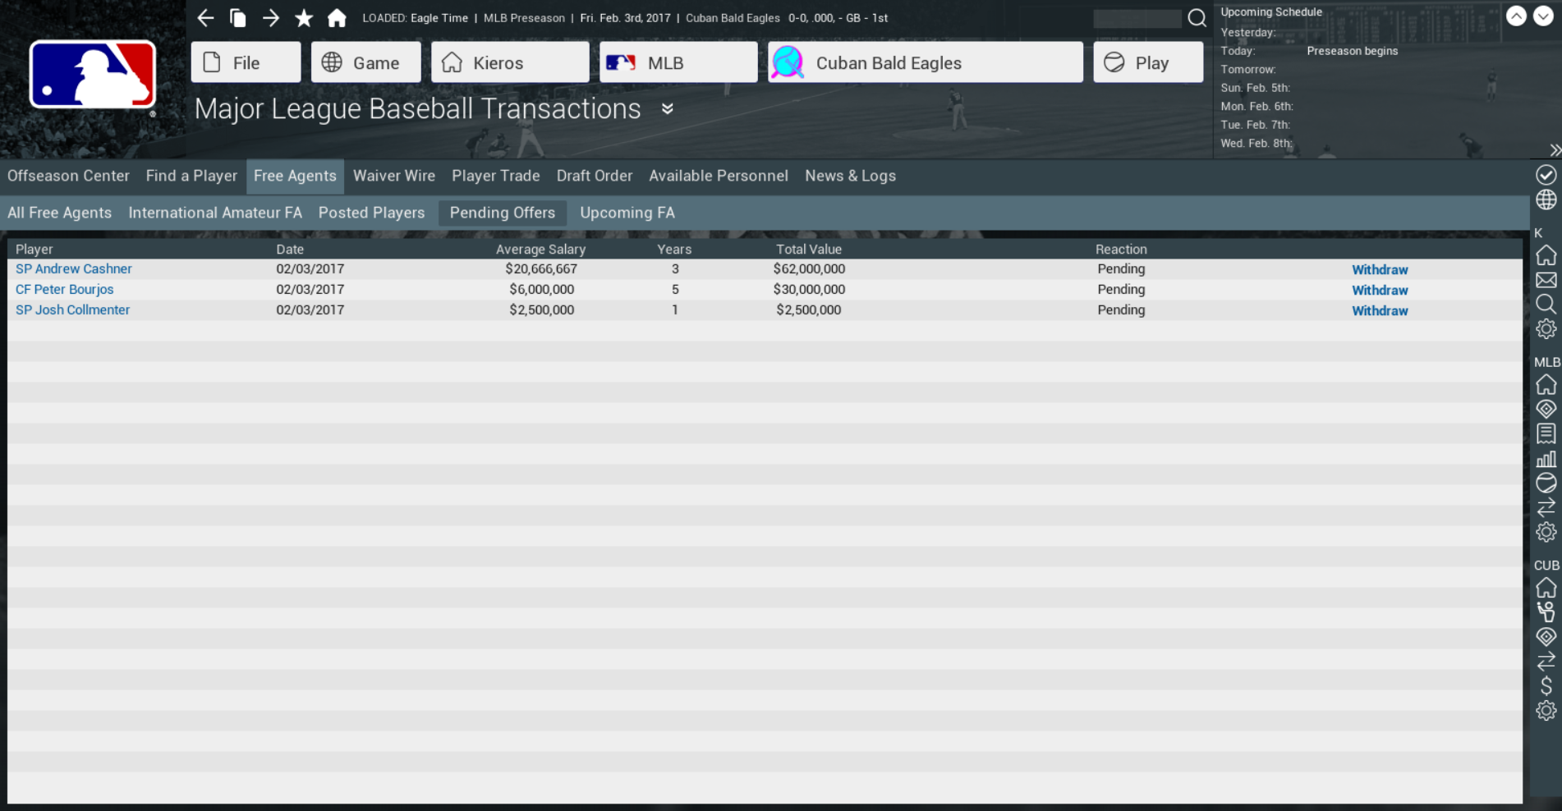
Task: Withdraw the offer to Peter Bourjos
Action: point(1380,290)
